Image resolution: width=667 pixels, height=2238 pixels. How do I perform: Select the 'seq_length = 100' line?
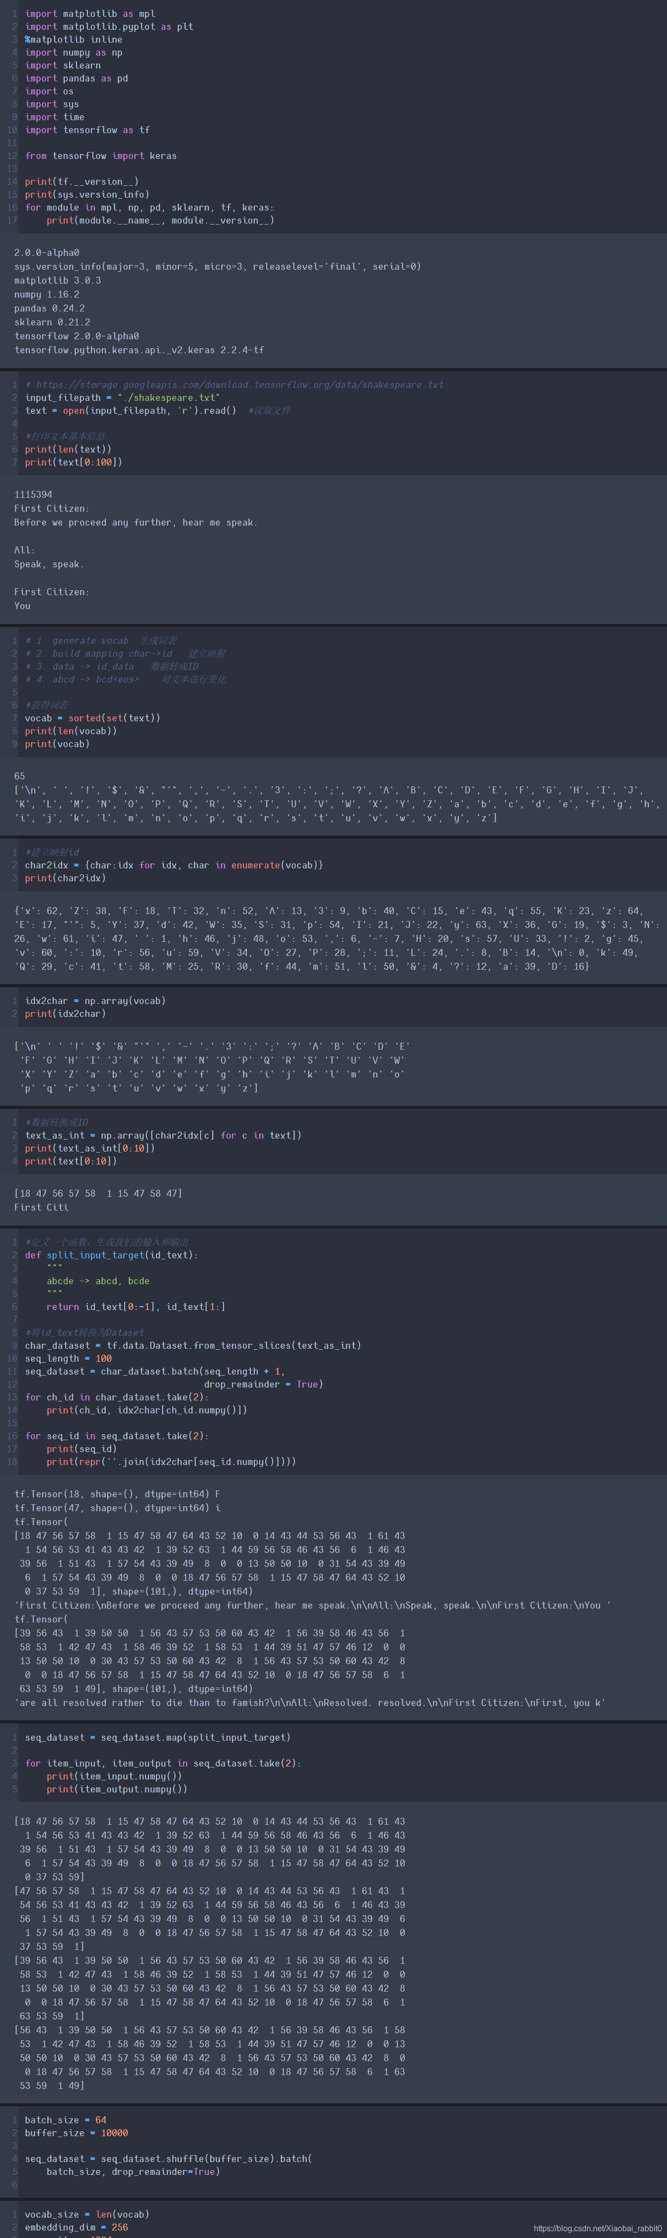click(69, 1359)
